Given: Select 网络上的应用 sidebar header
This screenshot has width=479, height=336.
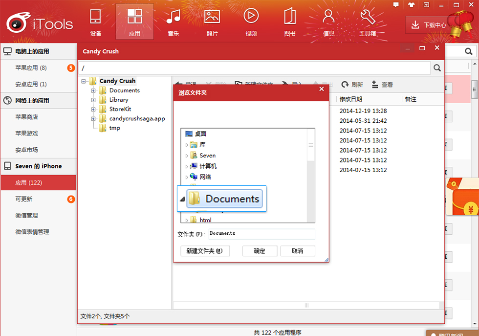Looking at the screenshot, I should click(39, 101).
